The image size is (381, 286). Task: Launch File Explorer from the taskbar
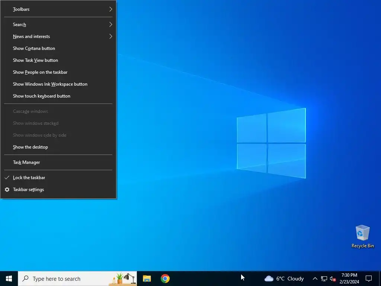[x=147, y=279]
